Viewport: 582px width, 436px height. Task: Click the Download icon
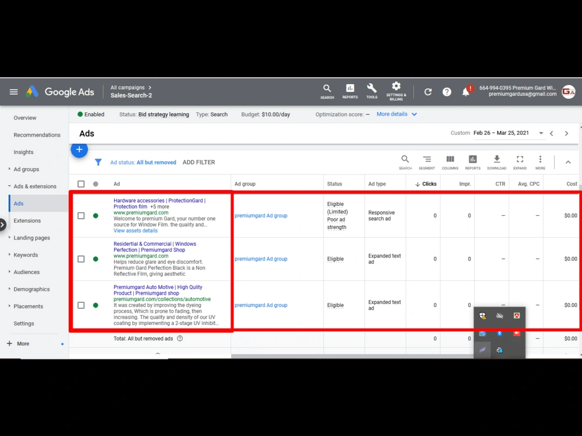(x=496, y=162)
